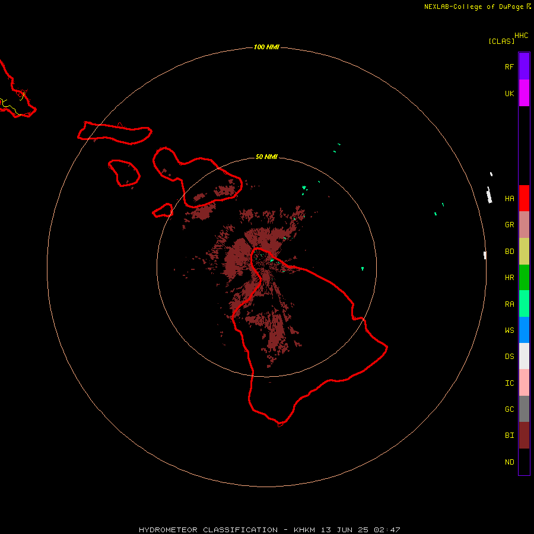Select the IC pink legend swatch

pos(524,383)
